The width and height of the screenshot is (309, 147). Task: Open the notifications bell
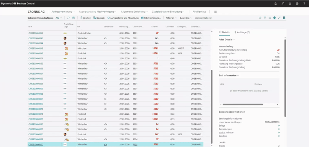290,4
